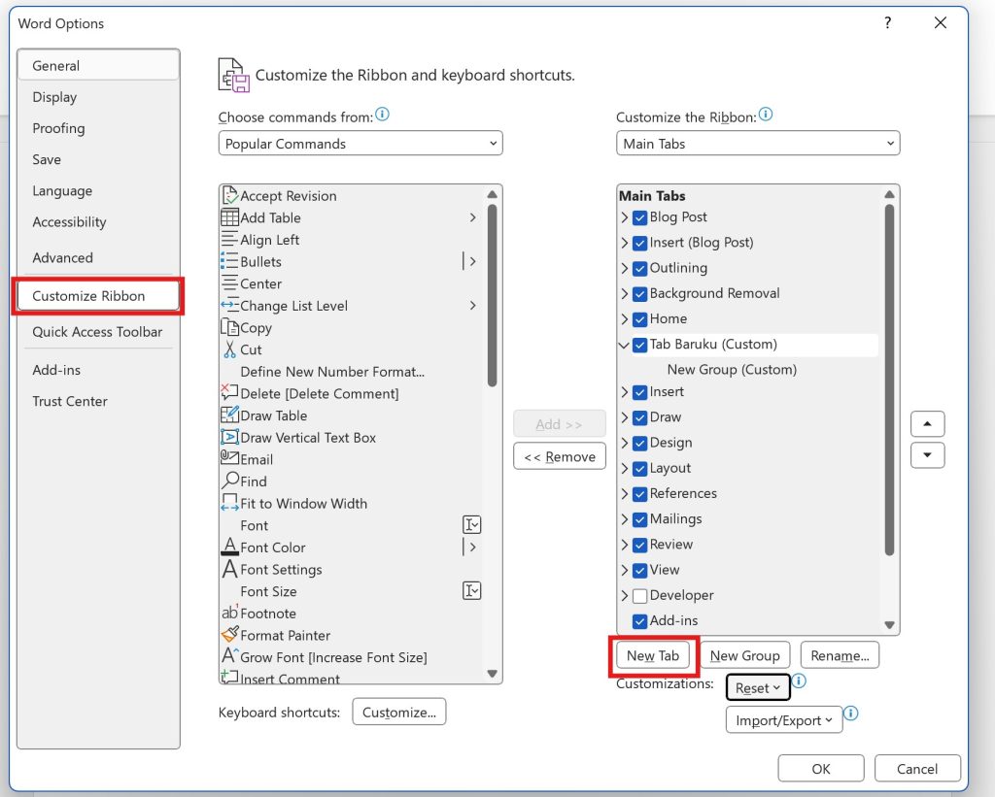995x797 pixels.
Task: Toggle the Mailings tab checkbox
Action: (x=640, y=519)
